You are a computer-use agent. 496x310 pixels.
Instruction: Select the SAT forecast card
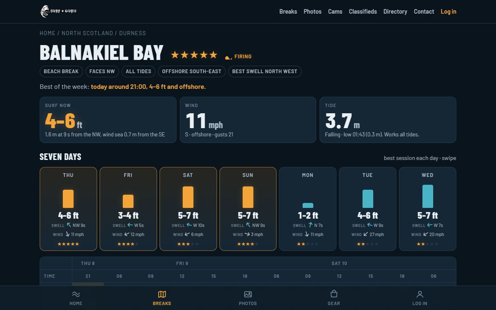[188, 209]
